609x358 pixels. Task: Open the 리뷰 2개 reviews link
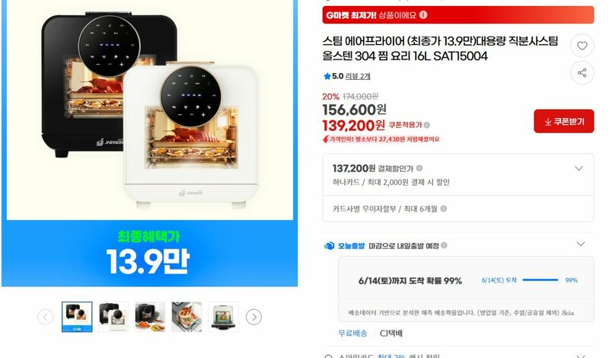pyautogui.click(x=358, y=76)
